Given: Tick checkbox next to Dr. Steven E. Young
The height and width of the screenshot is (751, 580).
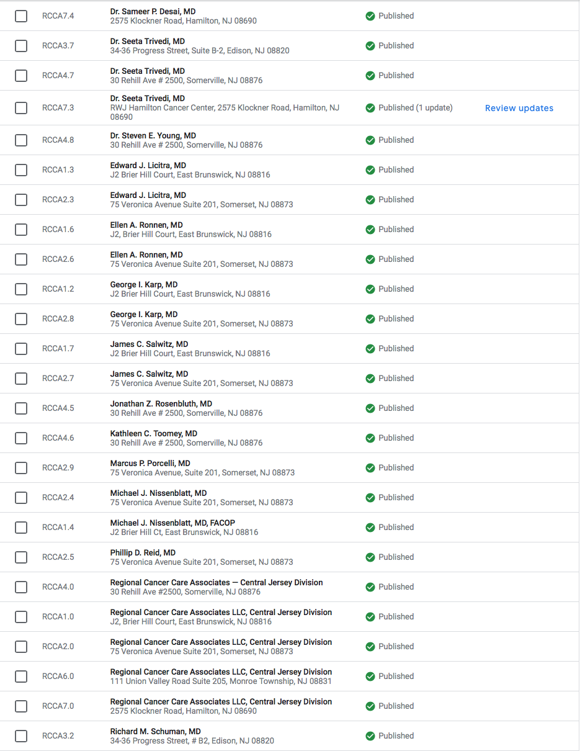Looking at the screenshot, I should [21, 140].
